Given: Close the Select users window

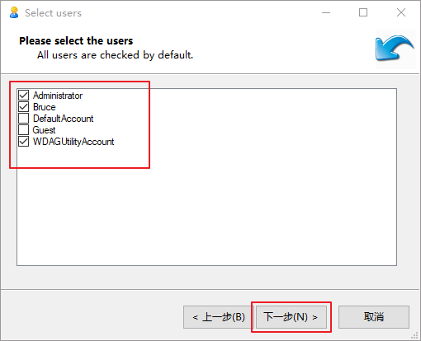Looking at the screenshot, I should [401, 12].
